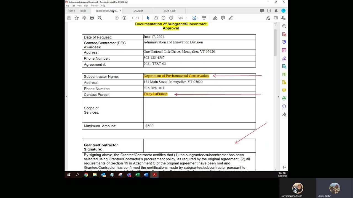Open Fill & Sign pen tool in toolbar
Screen dimensions: 353x198
(215, 18)
